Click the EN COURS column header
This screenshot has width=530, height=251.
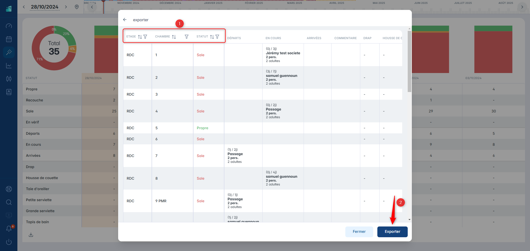273,38
